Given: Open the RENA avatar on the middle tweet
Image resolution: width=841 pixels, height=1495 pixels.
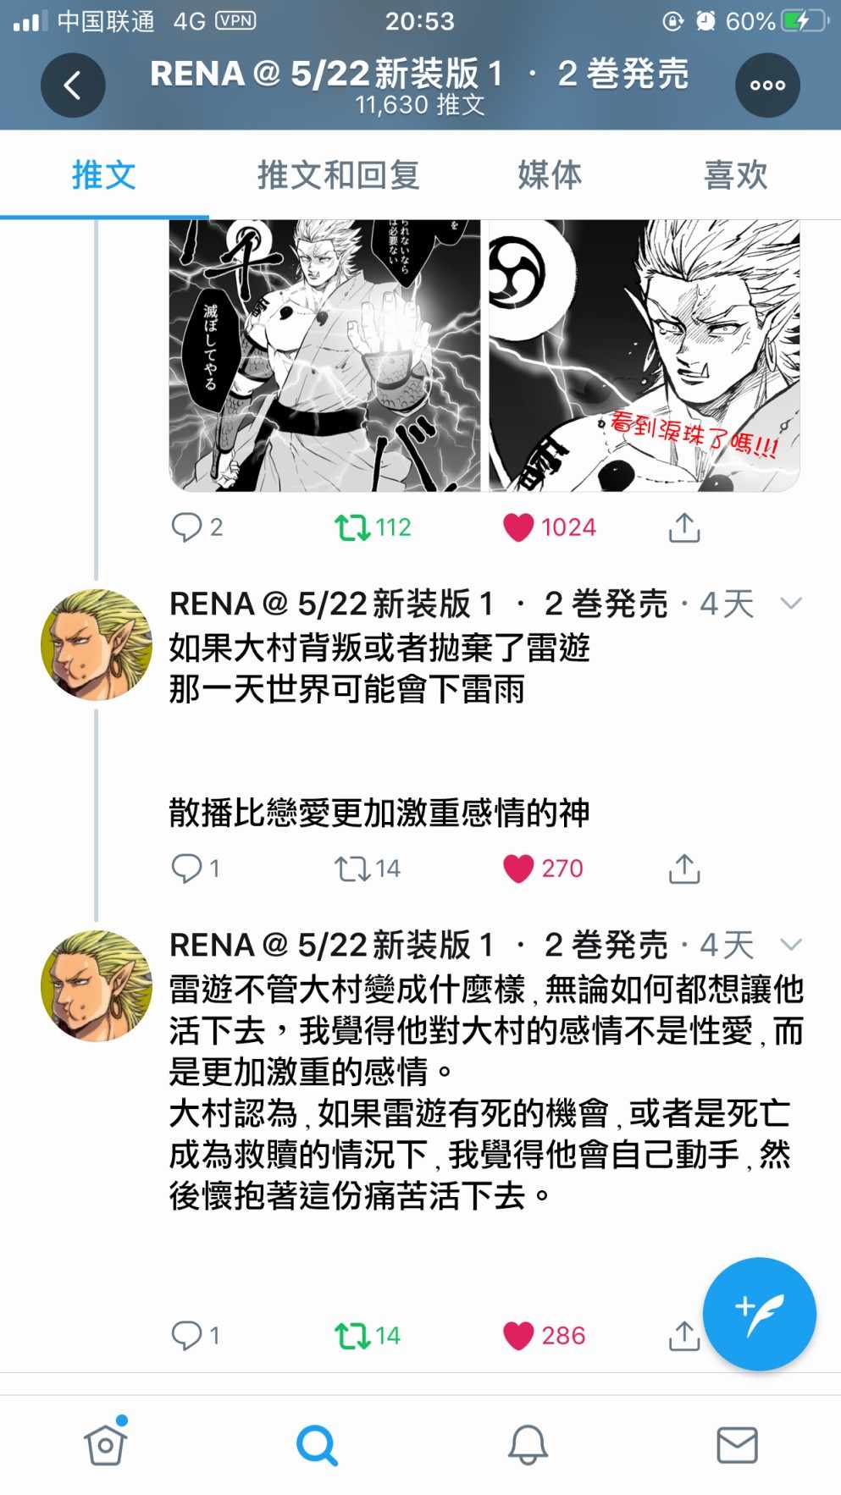Looking at the screenshot, I should [96, 644].
